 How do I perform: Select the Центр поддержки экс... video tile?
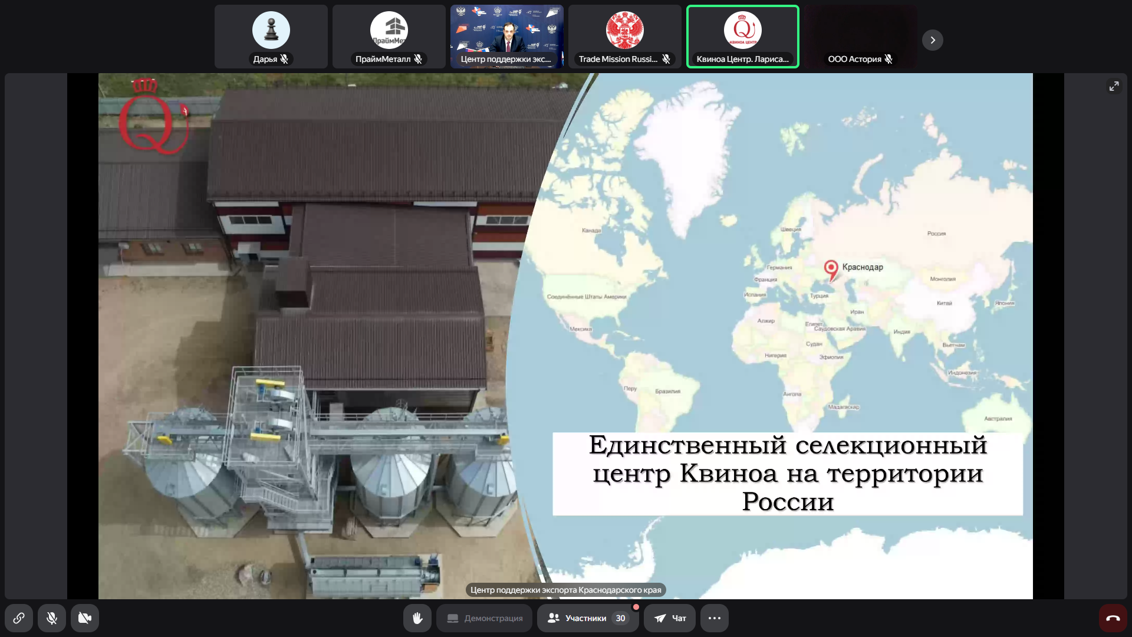[x=507, y=37]
